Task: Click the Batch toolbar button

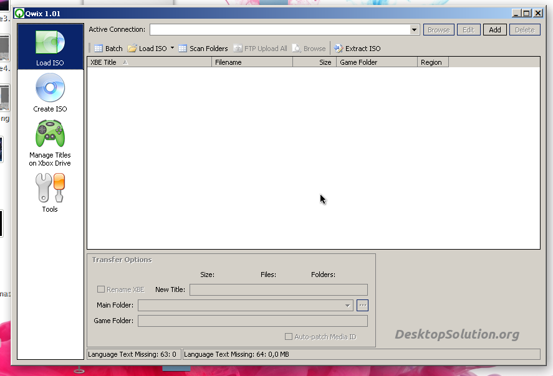Action: (x=108, y=49)
